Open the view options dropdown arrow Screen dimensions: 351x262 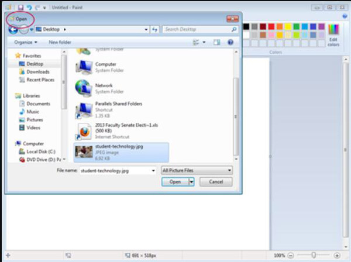click(x=204, y=42)
